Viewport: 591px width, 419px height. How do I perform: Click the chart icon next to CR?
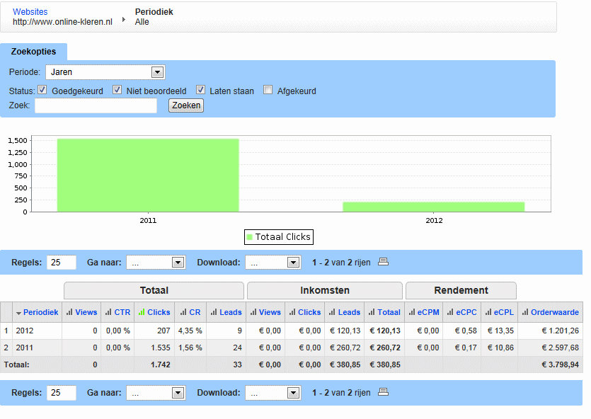(183, 312)
